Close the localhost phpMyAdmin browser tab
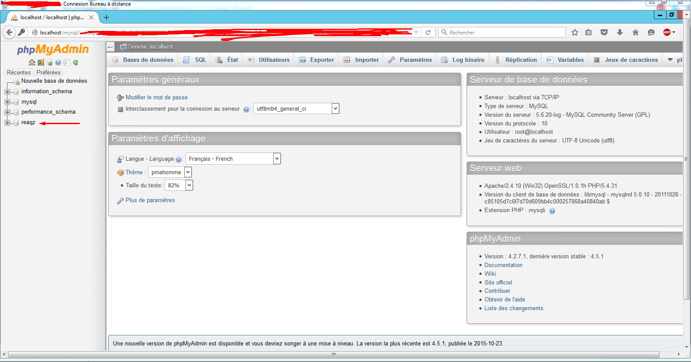 [x=91, y=17]
